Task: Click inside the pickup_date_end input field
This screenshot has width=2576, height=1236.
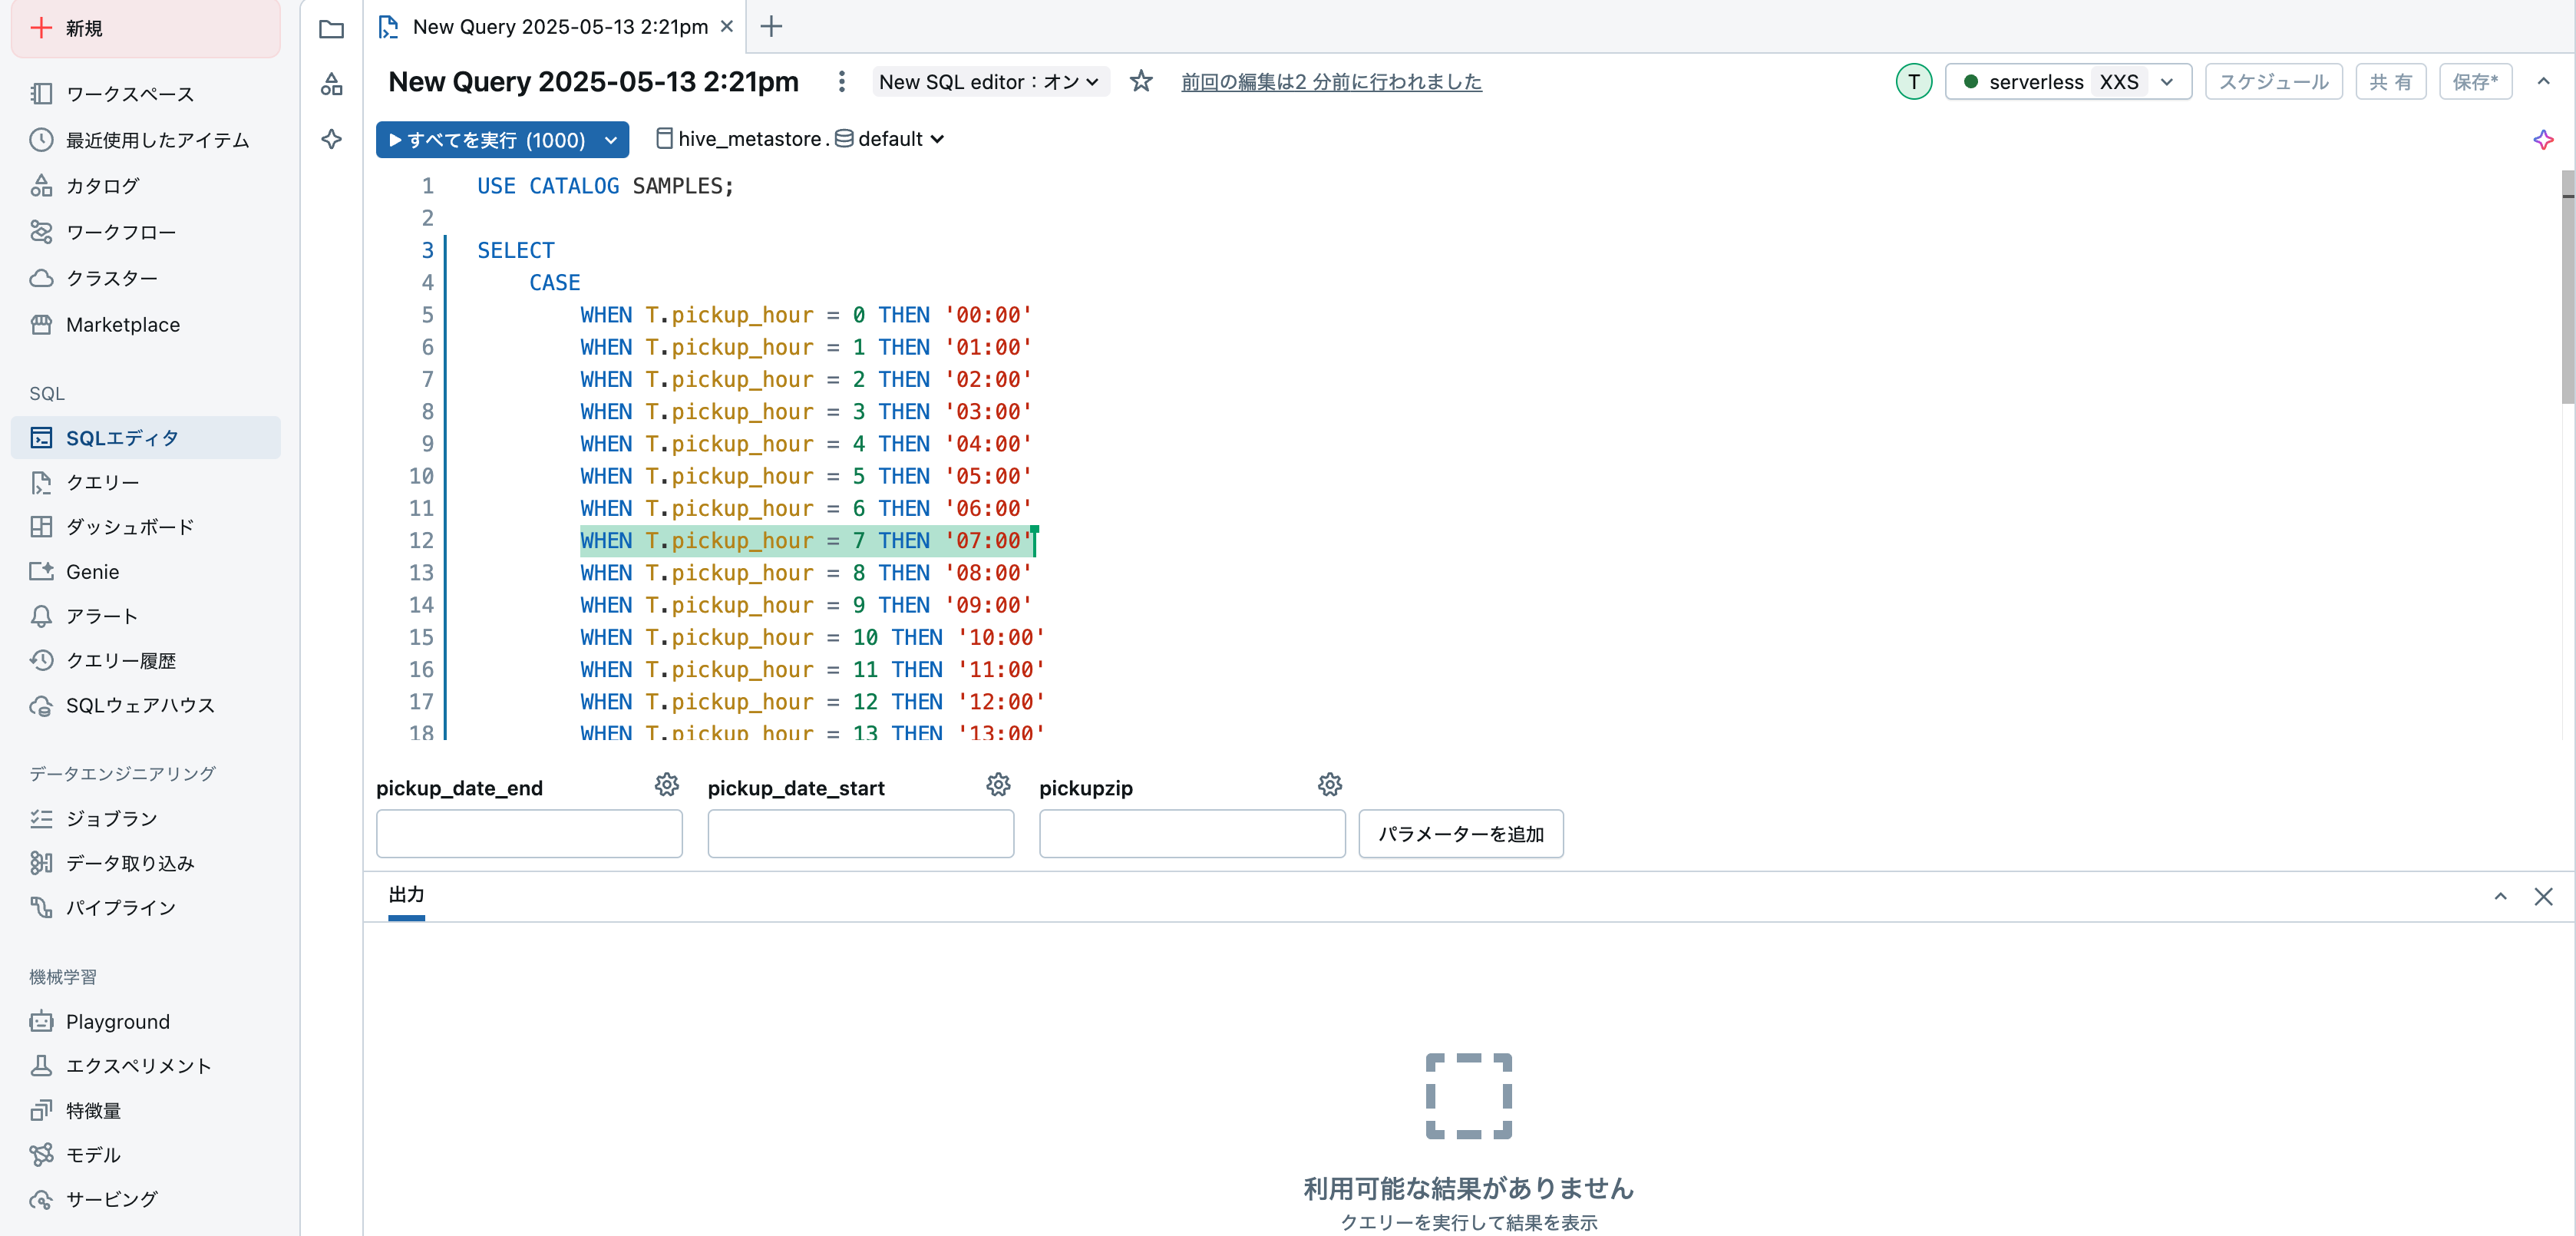Action: tap(529, 833)
